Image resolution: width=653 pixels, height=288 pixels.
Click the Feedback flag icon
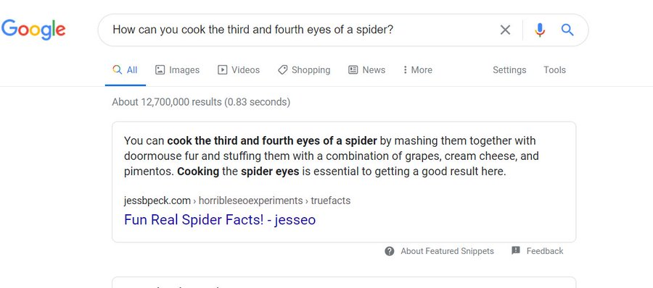(x=516, y=250)
